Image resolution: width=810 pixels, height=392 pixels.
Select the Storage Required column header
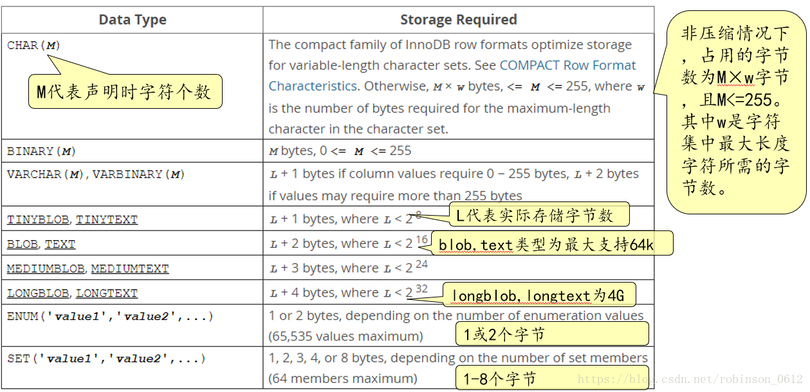[459, 20]
